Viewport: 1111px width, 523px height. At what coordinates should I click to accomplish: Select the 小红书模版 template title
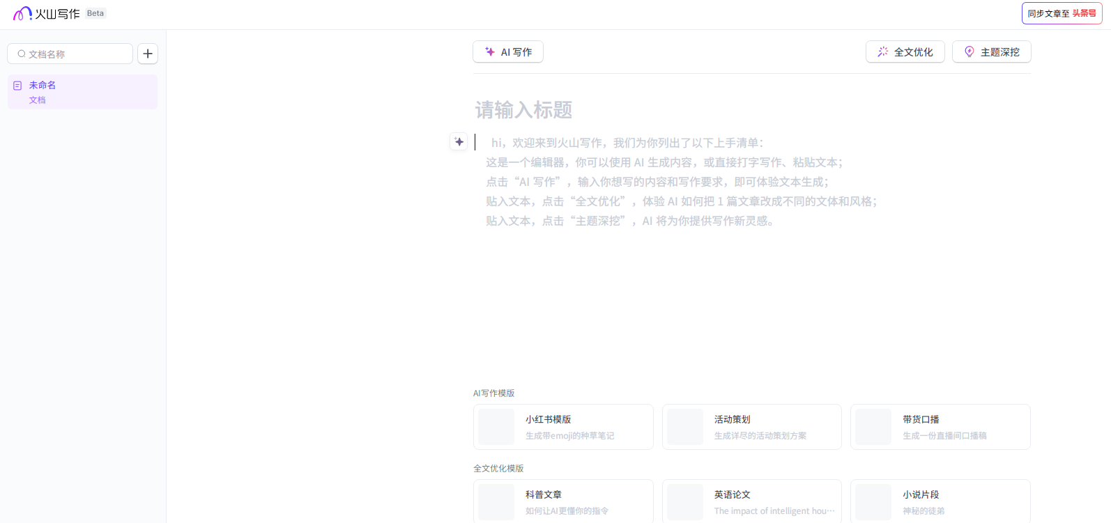[548, 419]
